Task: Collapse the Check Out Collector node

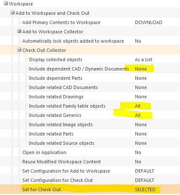Action: [x=19, y=50]
